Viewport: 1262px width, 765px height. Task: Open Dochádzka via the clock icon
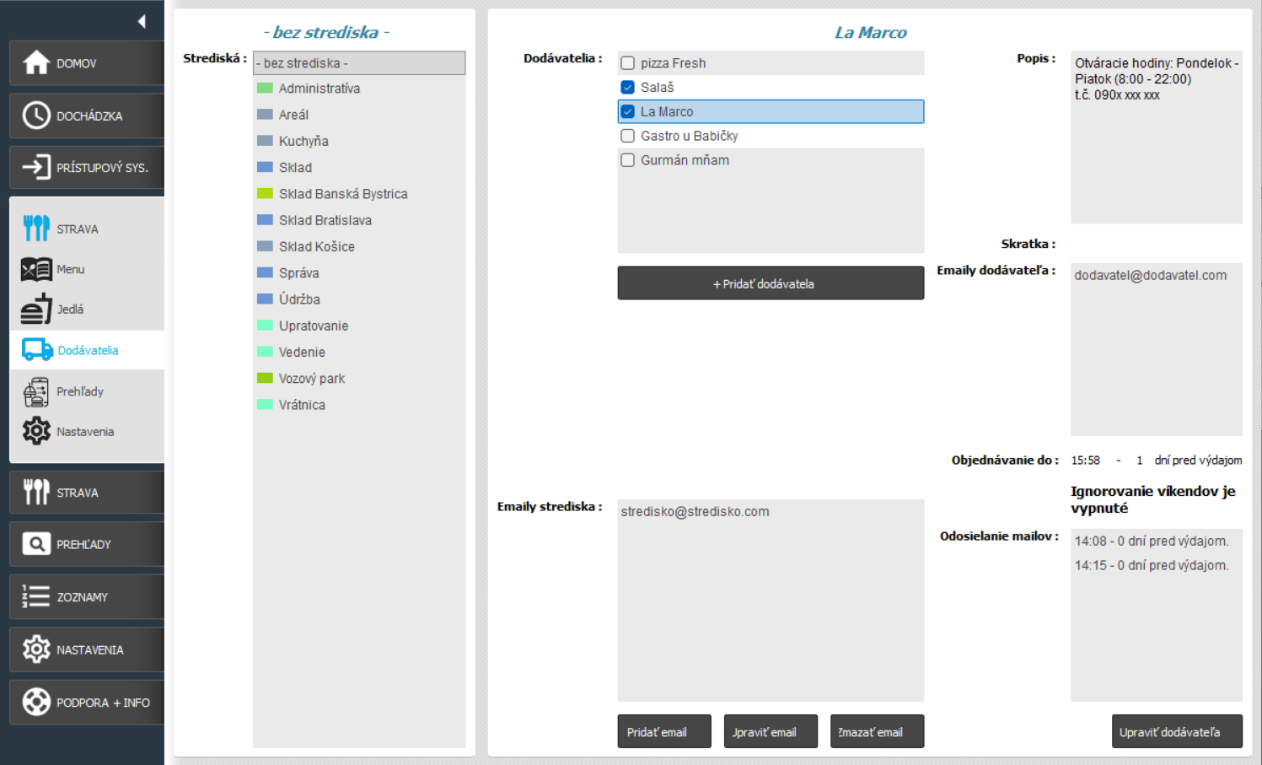pos(36,116)
